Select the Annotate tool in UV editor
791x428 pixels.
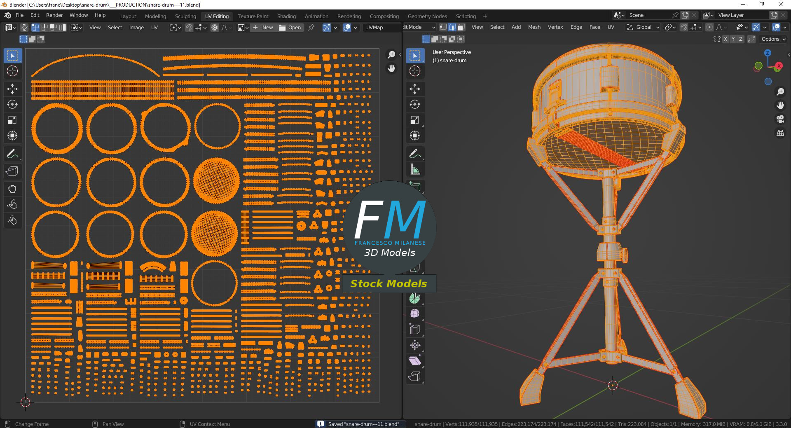click(12, 154)
